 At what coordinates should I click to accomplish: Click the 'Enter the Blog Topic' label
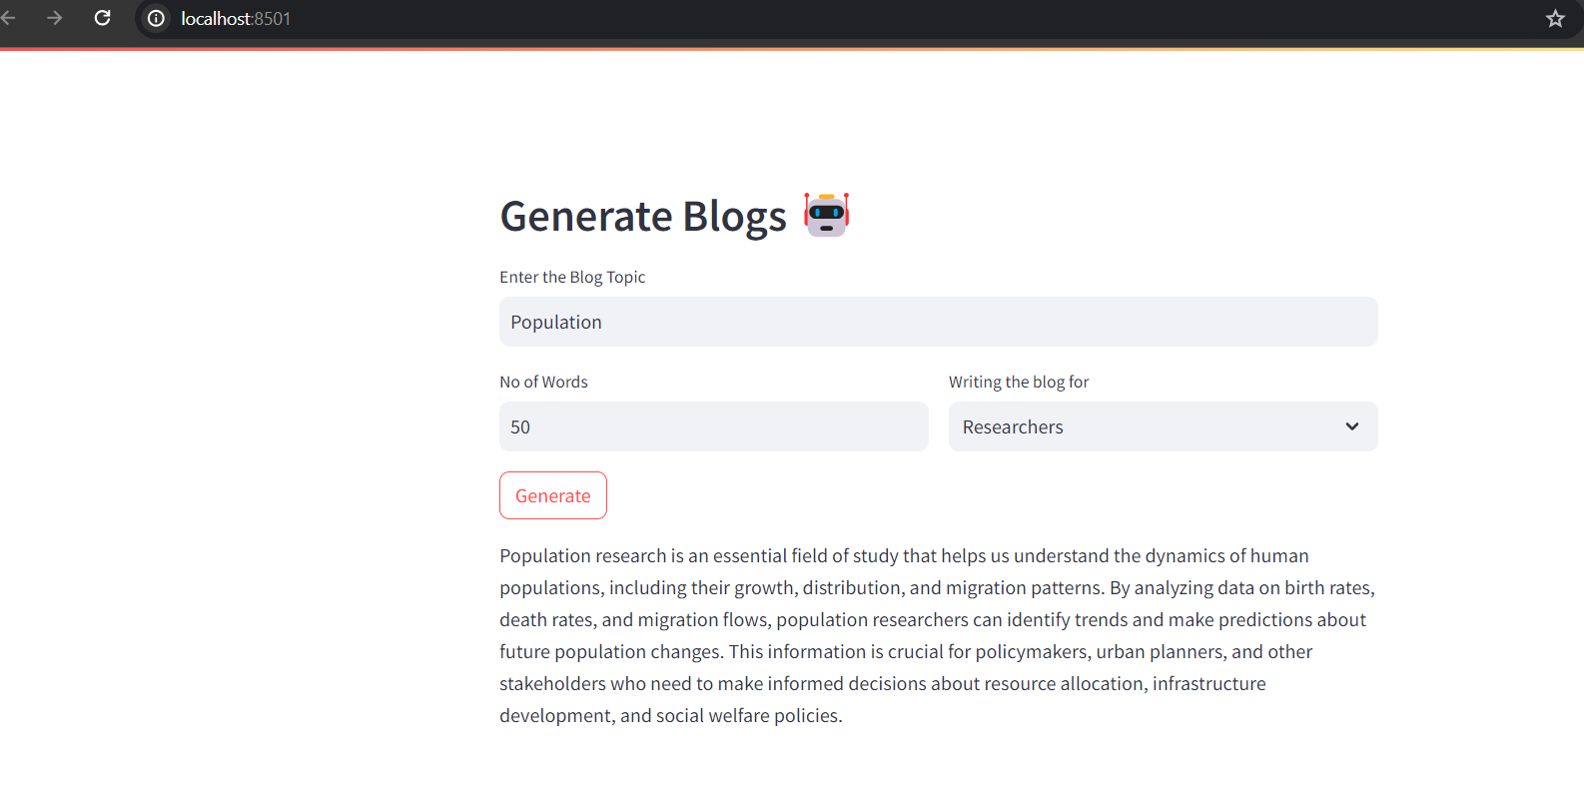point(572,277)
